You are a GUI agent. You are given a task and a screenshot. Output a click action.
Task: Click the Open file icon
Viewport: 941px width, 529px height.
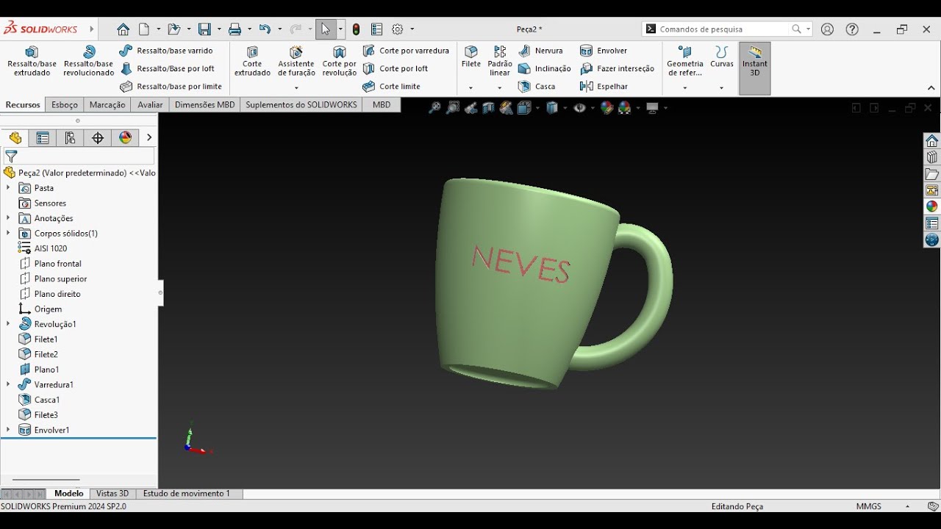tap(173, 29)
